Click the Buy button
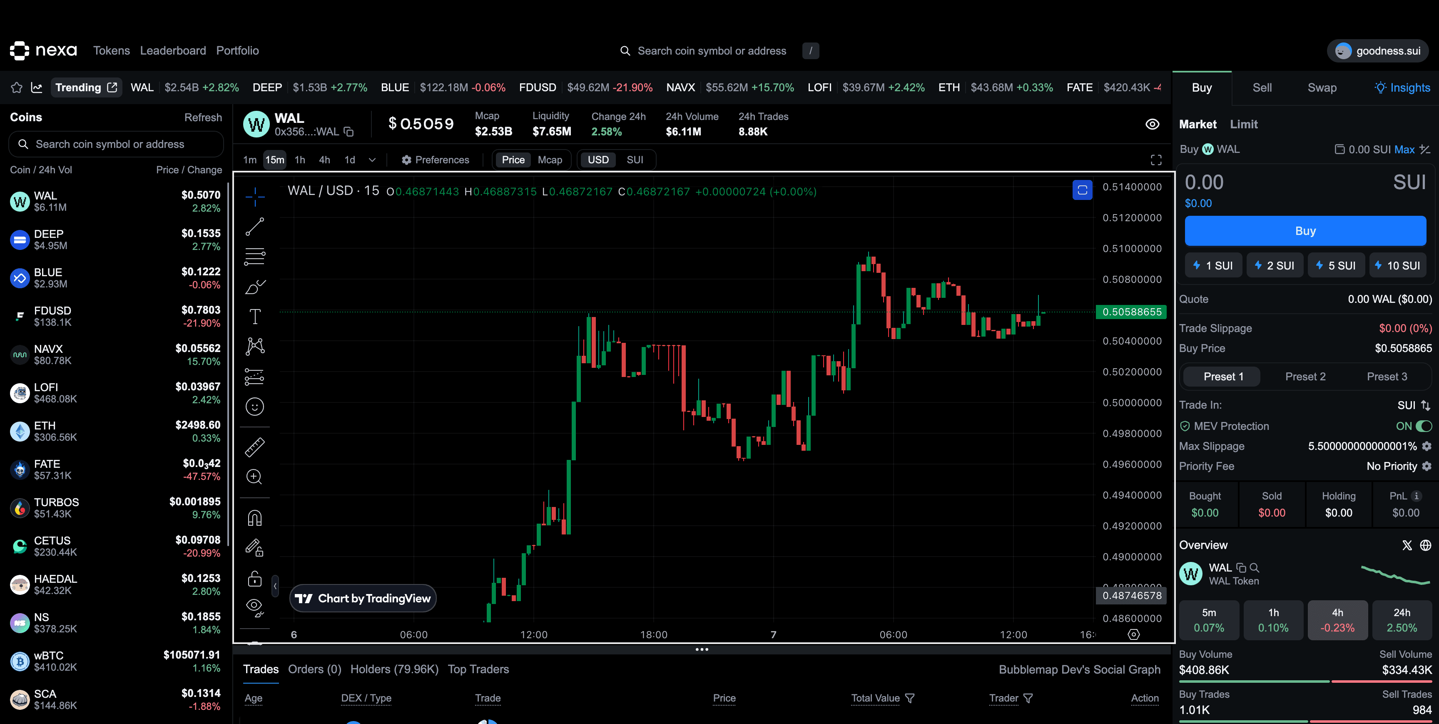The height and width of the screenshot is (724, 1439). click(x=1305, y=230)
